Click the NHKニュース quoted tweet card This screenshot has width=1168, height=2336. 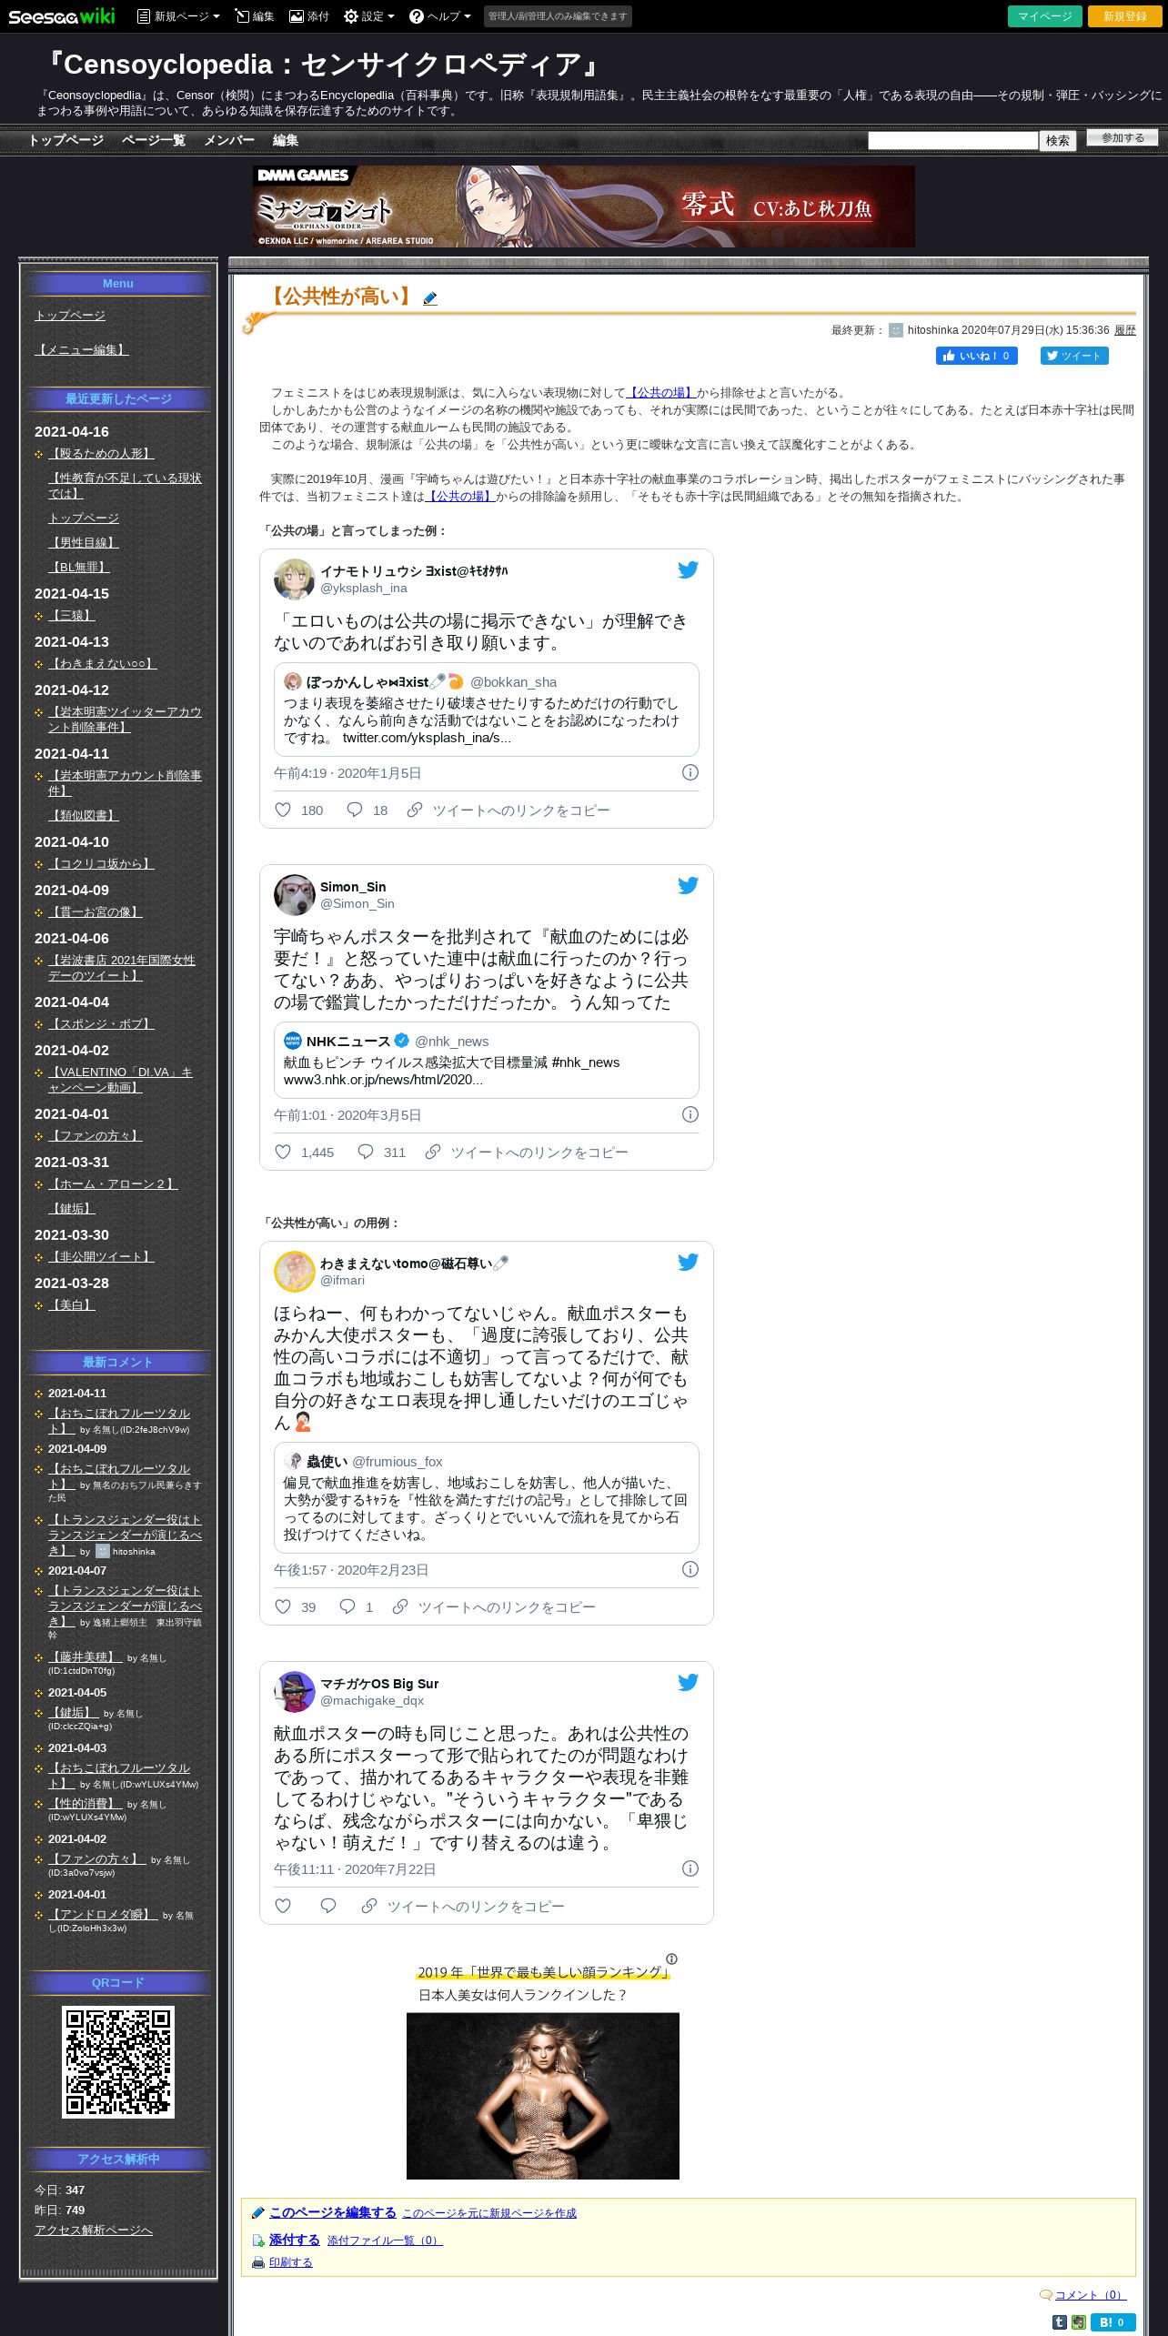point(487,1060)
